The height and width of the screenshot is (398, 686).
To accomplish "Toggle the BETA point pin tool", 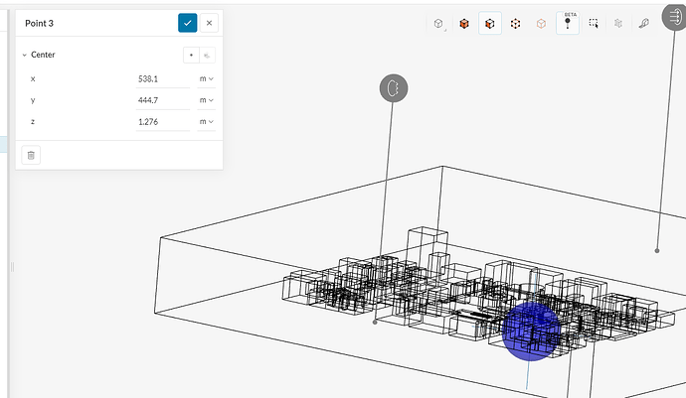I will (568, 23).
